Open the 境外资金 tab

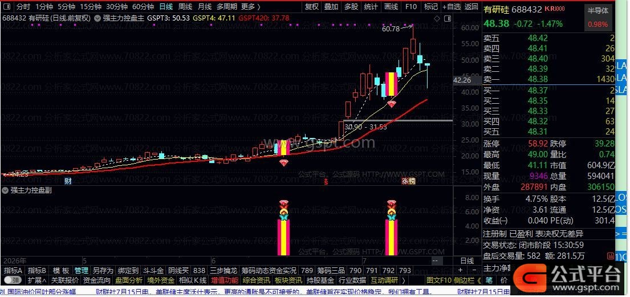pyautogui.click(x=161, y=280)
